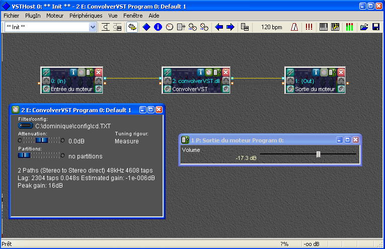The image size is (385, 249).
Task: Open the Fichier menu
Action: coord(11,16)
